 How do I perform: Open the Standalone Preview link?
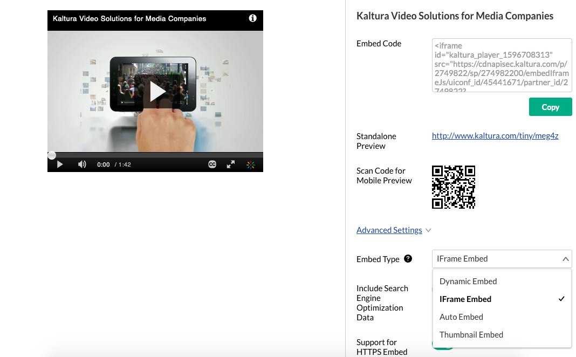click(x=495, y=136)
